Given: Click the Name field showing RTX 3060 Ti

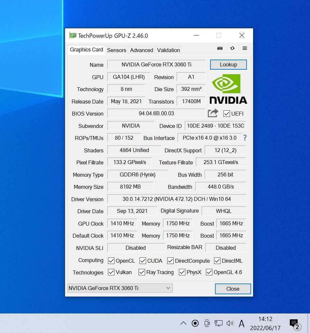Looking at the screenshot, I should [x=156, y=64].
